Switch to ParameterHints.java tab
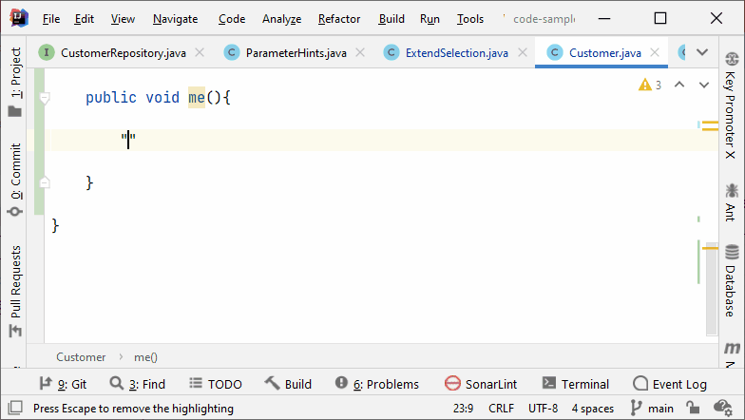 [x=296, y=53]
